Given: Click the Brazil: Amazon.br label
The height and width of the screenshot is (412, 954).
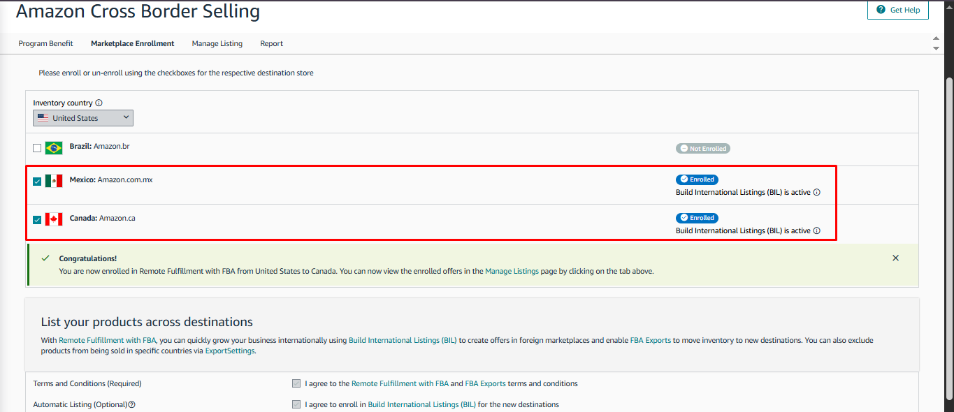Looking at the screenshot, I should pyautogui.click(x=99, y=146).
